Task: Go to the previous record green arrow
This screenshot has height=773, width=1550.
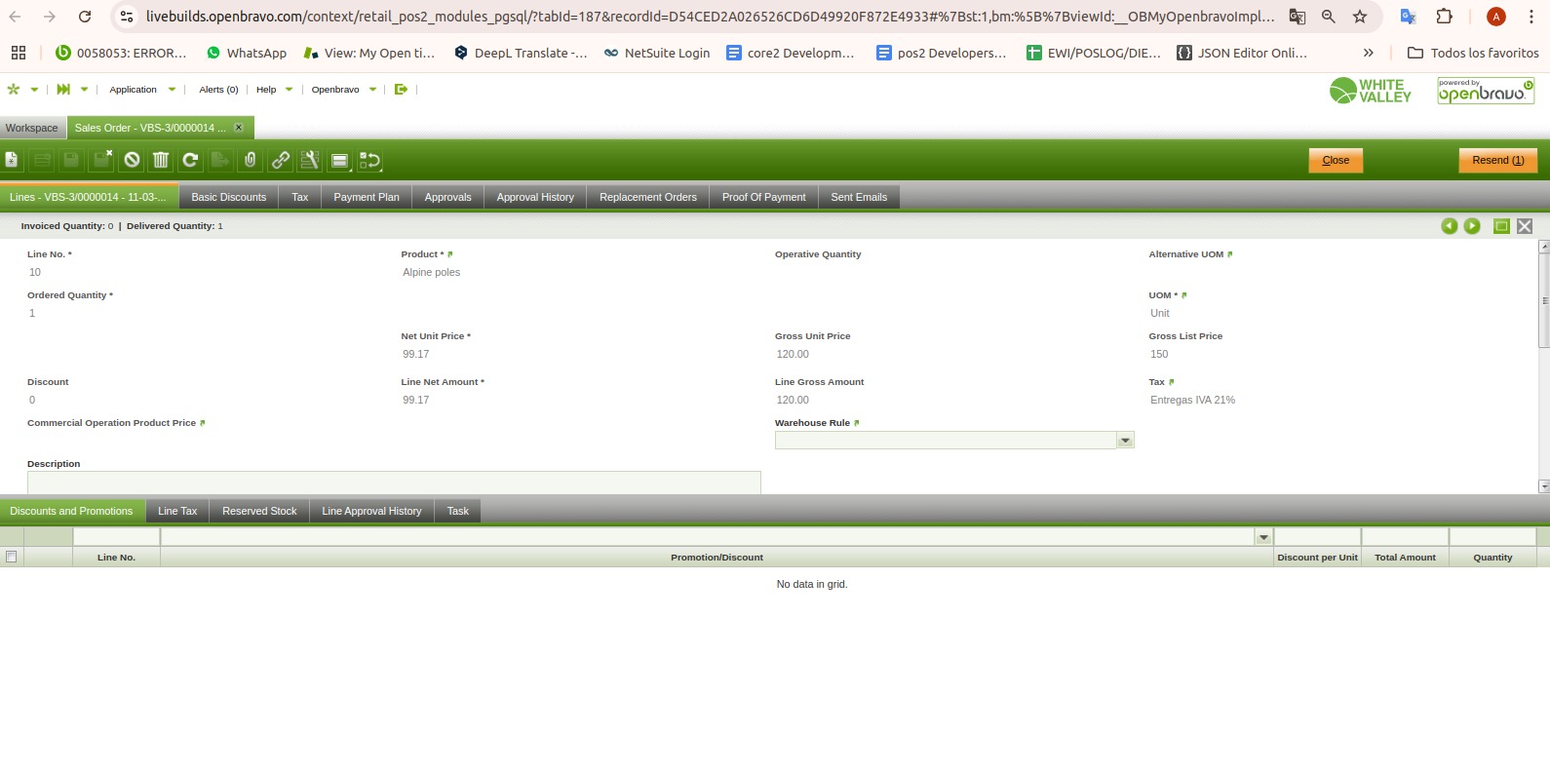Action: click(1450, 226)
